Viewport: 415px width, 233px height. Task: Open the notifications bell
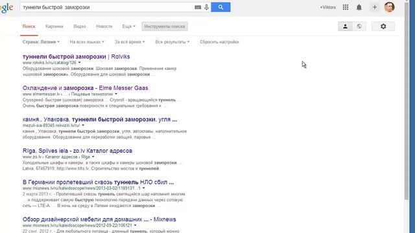pyautogui.click(x=359, y=7)
